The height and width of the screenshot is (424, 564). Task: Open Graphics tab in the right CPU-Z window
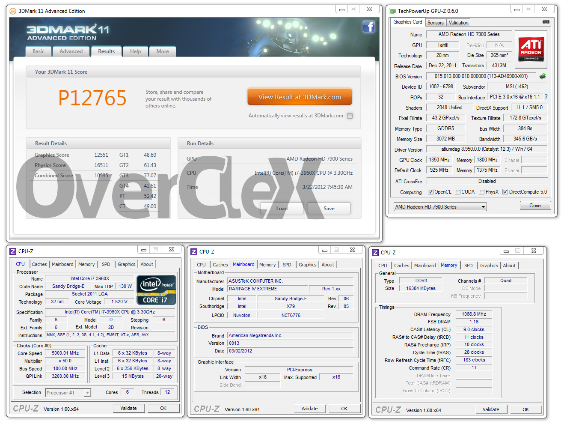point(489,266)
